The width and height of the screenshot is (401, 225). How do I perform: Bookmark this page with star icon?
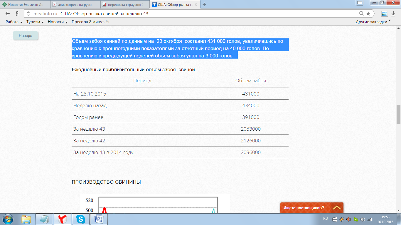click(x=368, y=14)
